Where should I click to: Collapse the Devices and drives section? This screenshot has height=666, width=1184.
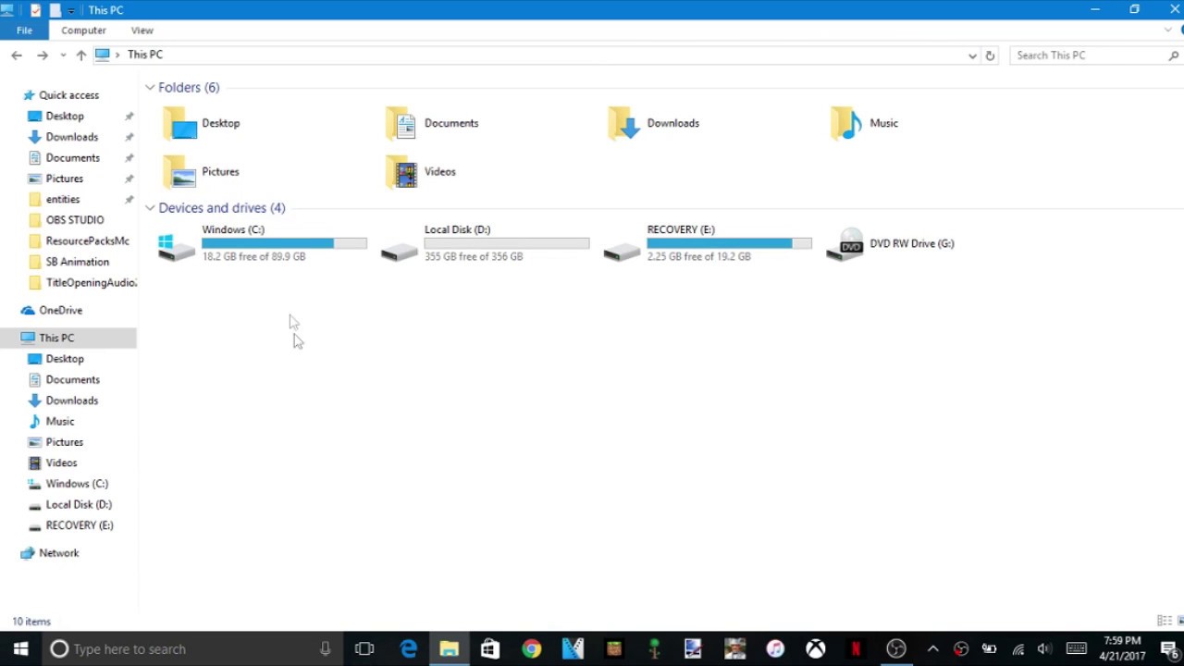coord(150,207)
